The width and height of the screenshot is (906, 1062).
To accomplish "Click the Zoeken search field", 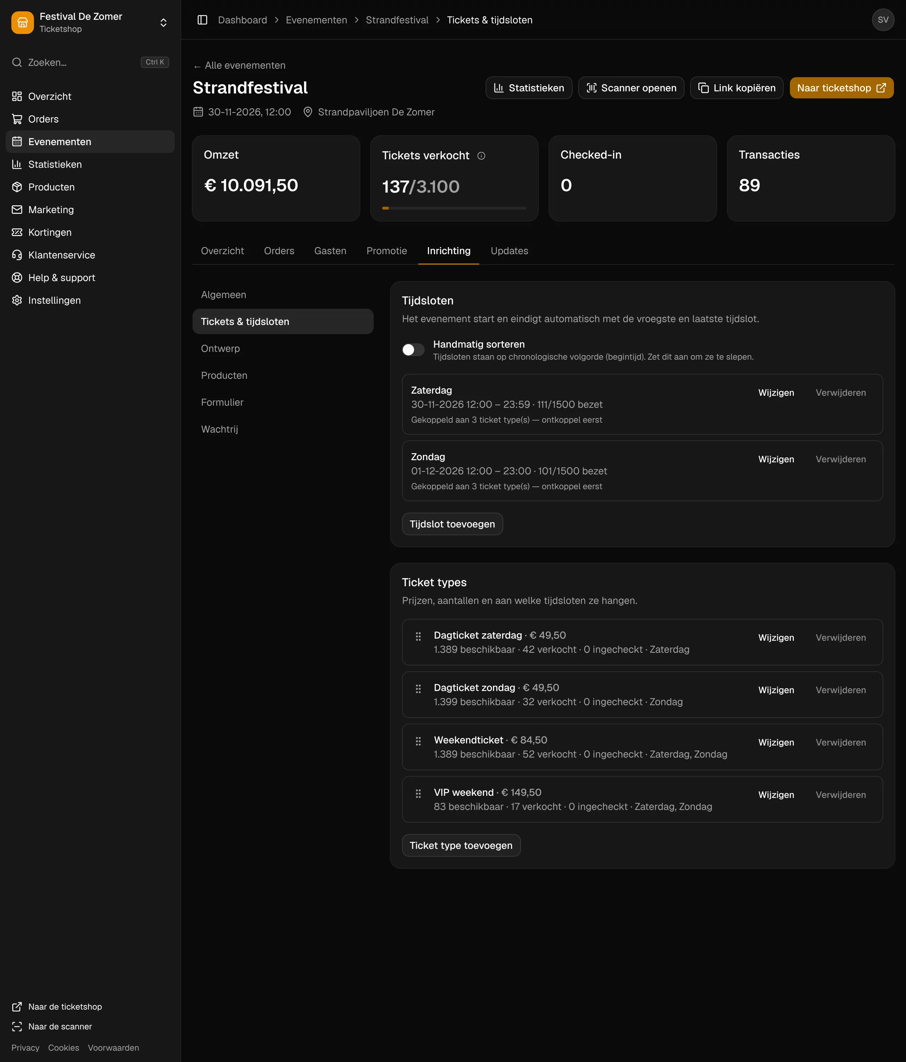I will [90, 62].
